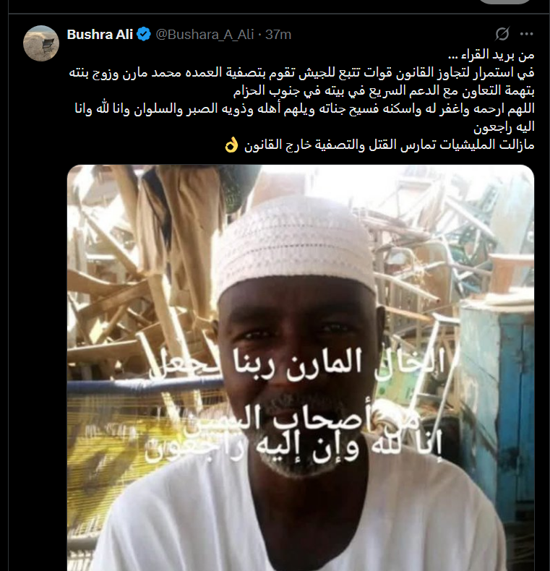This screenshot has height=571, width=550.
Task: Click the post line starting 'في استمرار لتجاوز القانون'
Action: point(301,72)
